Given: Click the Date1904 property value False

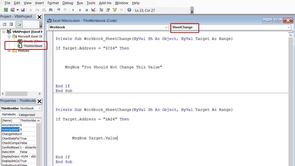Looking at the screenshot, I should [x=28, y=152].
